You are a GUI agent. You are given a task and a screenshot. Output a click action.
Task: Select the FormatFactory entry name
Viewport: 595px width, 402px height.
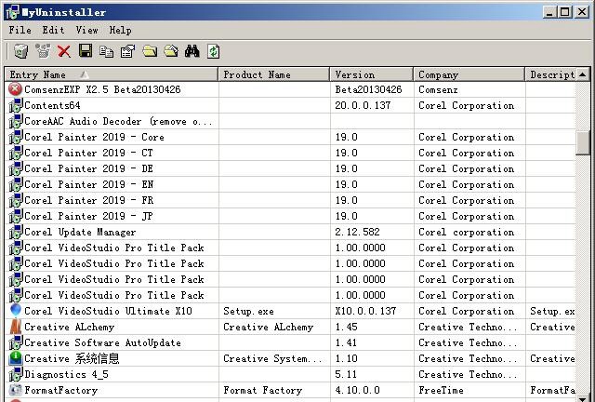[x=60, y=390]
